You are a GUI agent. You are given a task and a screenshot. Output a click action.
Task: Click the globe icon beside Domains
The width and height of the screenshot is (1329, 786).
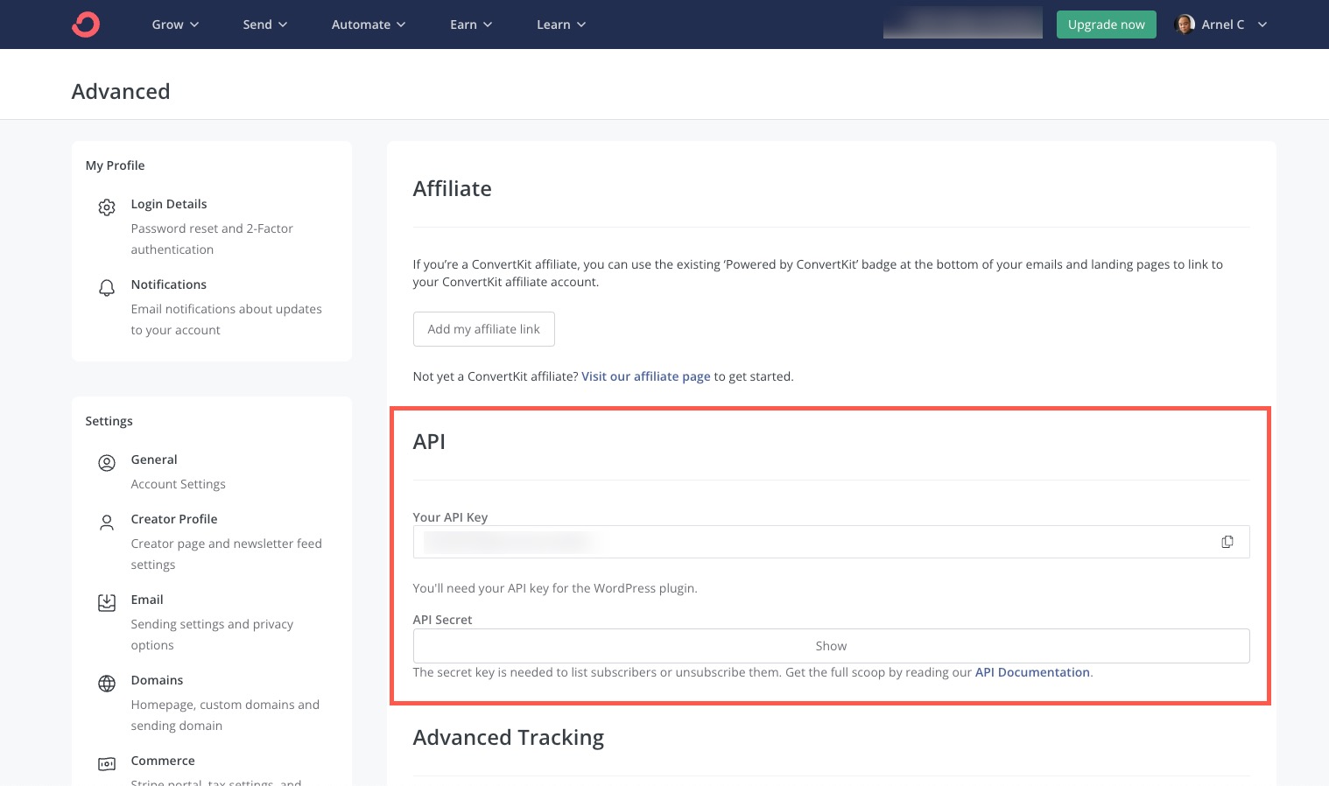tap(106, 683)
